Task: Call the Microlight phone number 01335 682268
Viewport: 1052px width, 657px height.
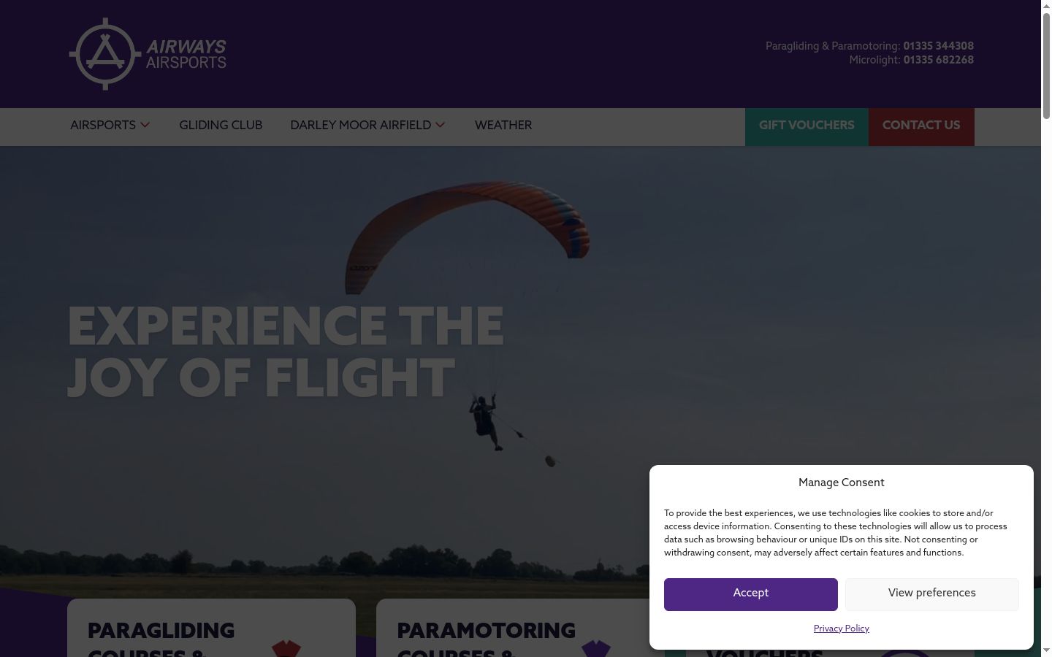Action: [938, 60]
